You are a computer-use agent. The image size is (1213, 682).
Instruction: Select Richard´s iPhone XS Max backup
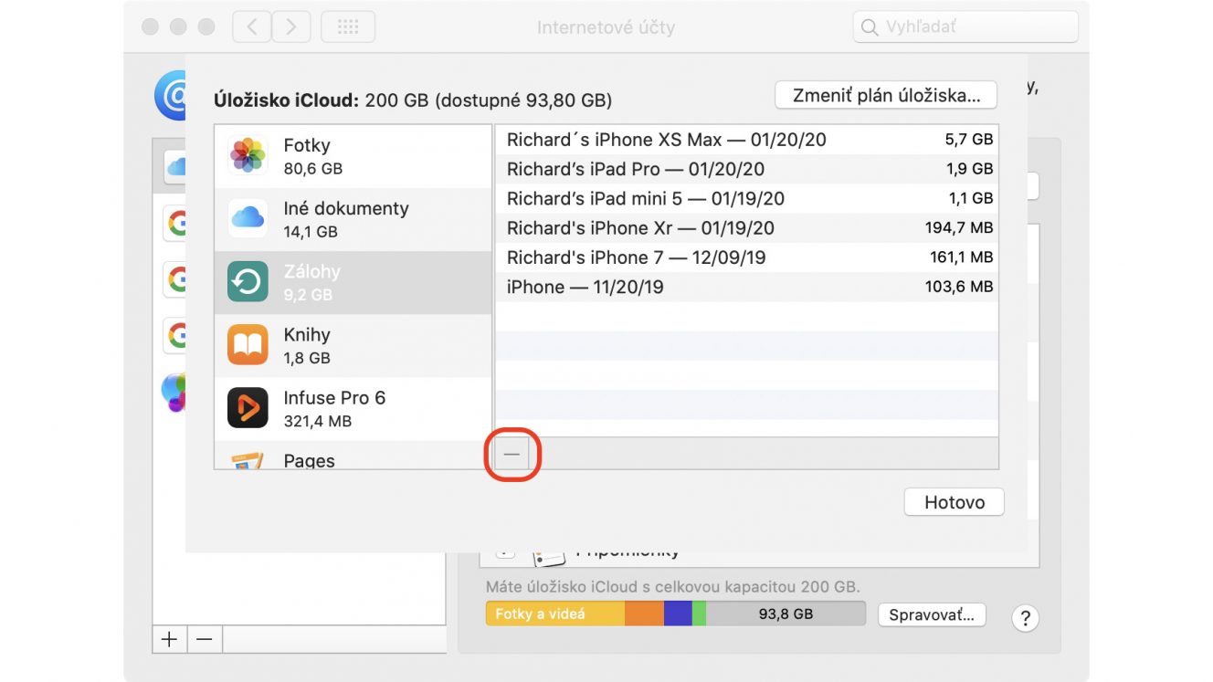click(x=746, y=140)
